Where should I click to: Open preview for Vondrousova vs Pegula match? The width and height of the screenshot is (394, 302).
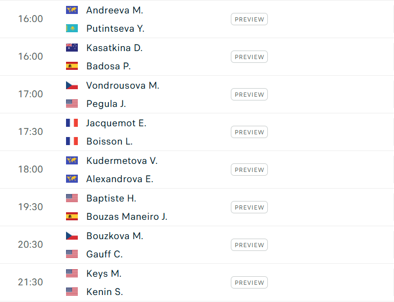pyautogui.click(x=249, y=94)
